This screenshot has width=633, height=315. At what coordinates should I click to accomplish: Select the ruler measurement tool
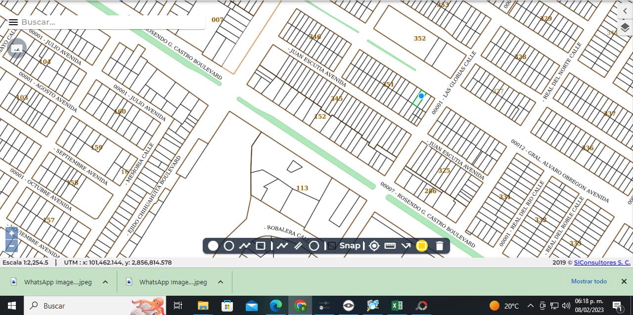(390, 246)
